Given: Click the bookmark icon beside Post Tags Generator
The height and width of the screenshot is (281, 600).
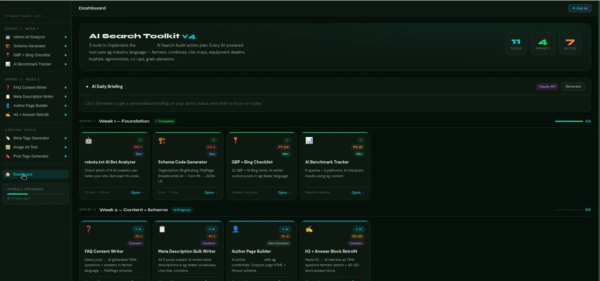Looking at the screenshot, I should click(7, 156).
